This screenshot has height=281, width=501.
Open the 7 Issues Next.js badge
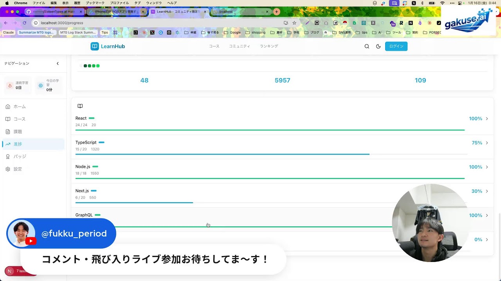tap(20, 271)
